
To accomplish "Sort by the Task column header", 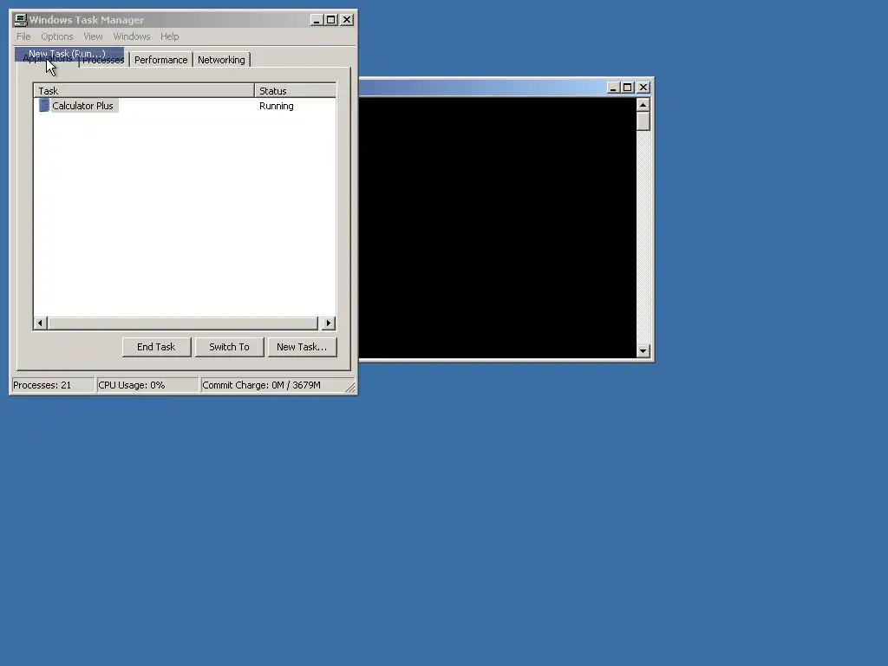I will click(144, 90).
